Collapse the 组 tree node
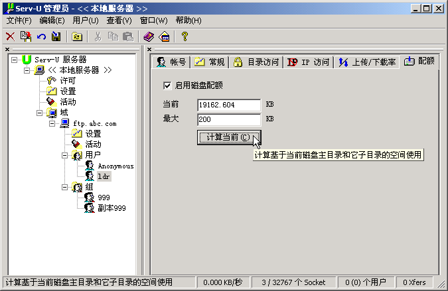Viewport: 448px width, 291px height. tap(64, 188)
